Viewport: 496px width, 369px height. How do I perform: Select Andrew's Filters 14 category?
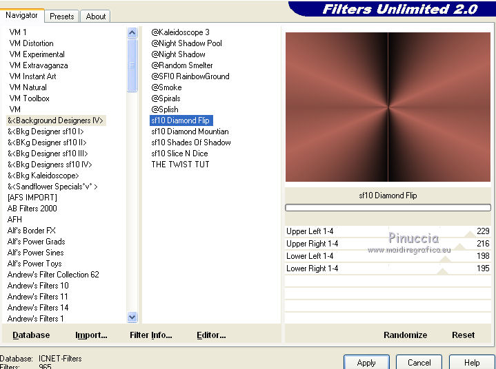tap(38, 308)
